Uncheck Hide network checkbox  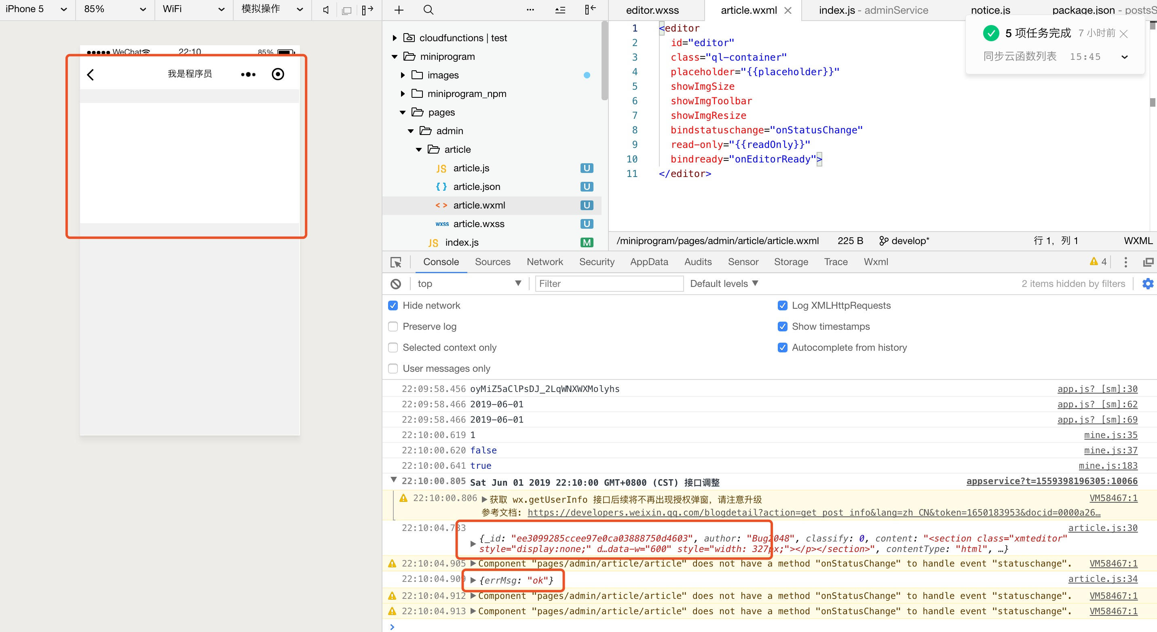pyautogui.click(x=393, y=305)
